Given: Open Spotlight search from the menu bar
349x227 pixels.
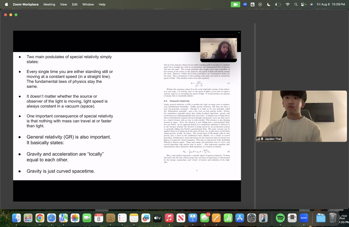Looking at the screenshot, I should coord(296,4).
